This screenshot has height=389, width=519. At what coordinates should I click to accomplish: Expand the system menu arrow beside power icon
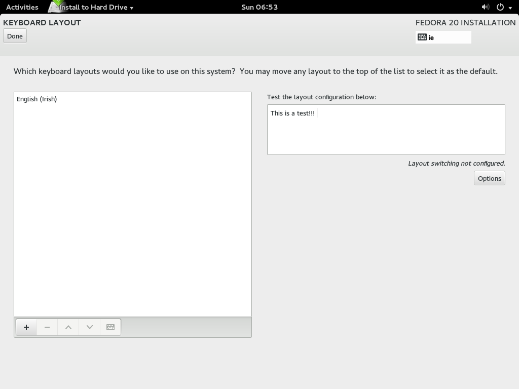point(510,8)
